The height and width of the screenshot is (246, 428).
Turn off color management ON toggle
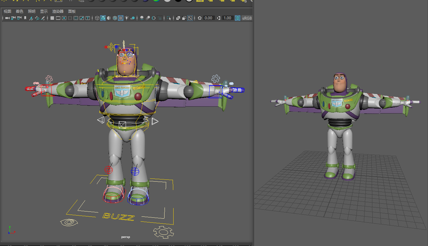[x=238, y=18]
